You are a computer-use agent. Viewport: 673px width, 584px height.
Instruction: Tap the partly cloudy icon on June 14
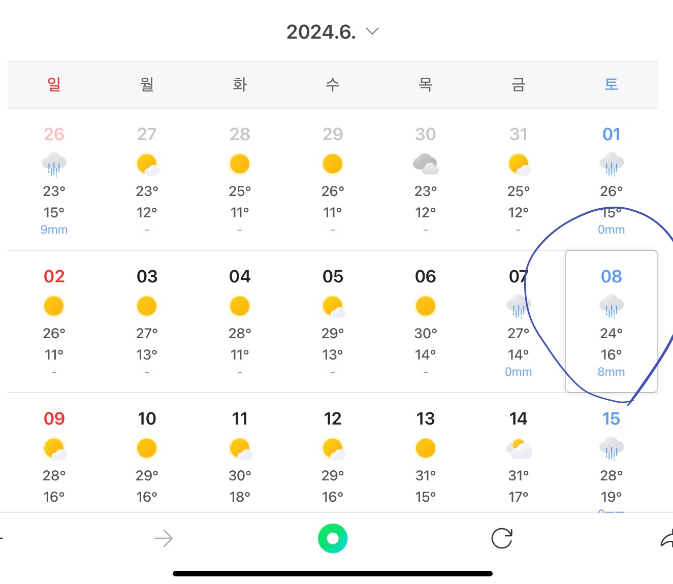519,449
